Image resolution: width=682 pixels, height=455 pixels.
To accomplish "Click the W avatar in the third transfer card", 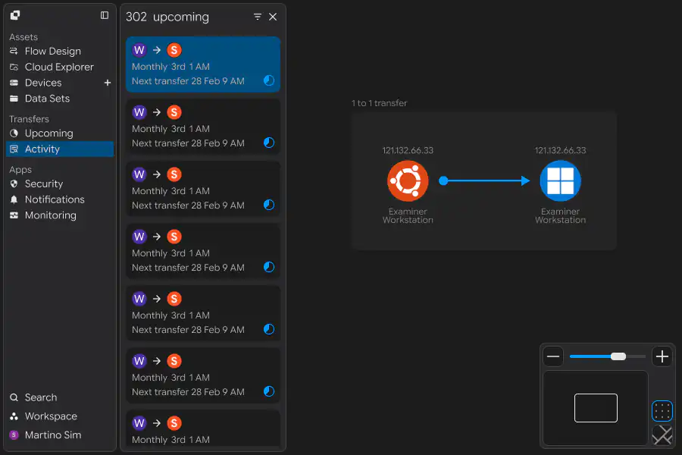I will (139, 174).
